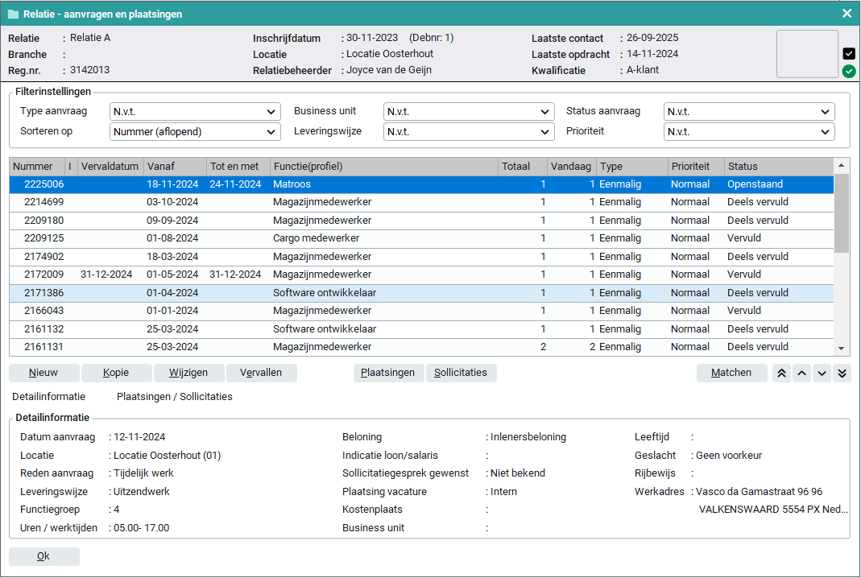The image size is (861, 578).
Task: Open the Type aanvraag dropdown
Action: click(x=194, y=112)
